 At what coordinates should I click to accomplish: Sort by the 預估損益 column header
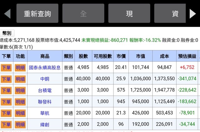[187, 56]
